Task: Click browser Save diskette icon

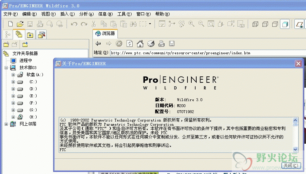Action: click(x=172, y=43)
